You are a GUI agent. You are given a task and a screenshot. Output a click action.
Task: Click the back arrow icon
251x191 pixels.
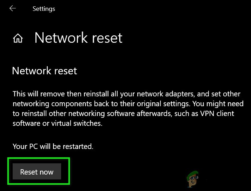(x=13, y=8)
